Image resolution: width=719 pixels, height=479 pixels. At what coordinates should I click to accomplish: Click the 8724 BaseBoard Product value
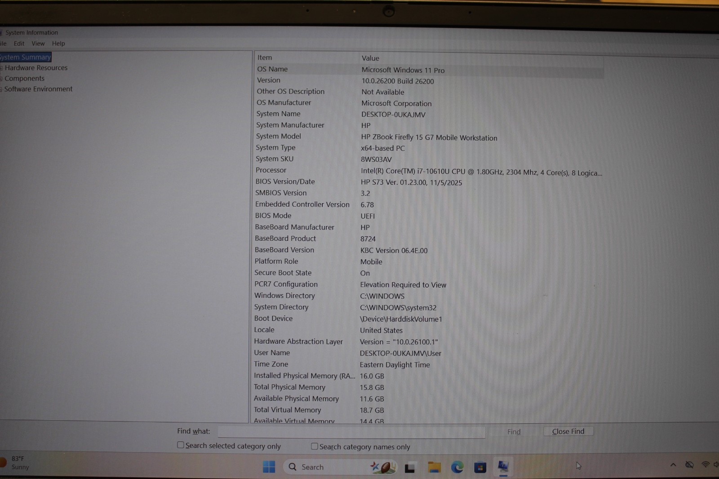(368, 239)
